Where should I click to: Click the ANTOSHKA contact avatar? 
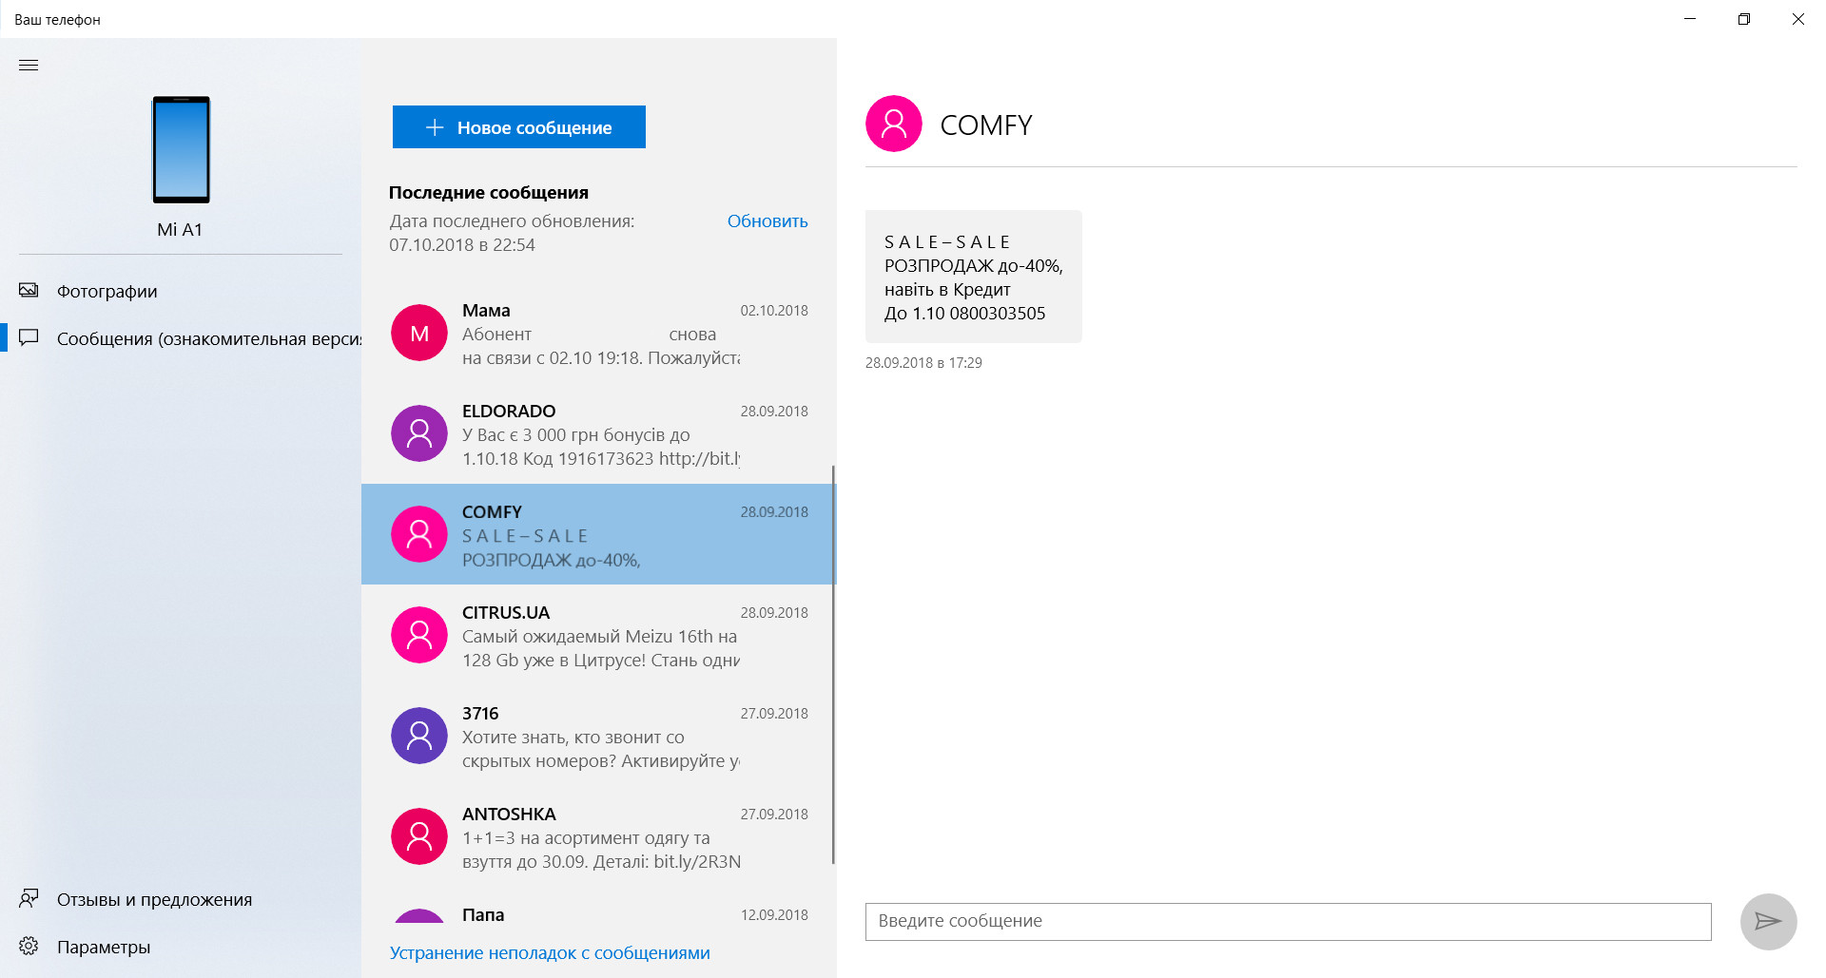pyautogui.click(x=419, y=836)
